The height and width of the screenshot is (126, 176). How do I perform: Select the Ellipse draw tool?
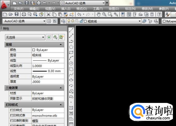click(x=71, y=80)
